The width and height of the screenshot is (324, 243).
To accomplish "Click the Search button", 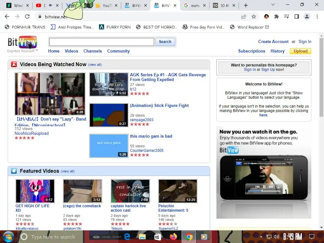I will point(165,42).
